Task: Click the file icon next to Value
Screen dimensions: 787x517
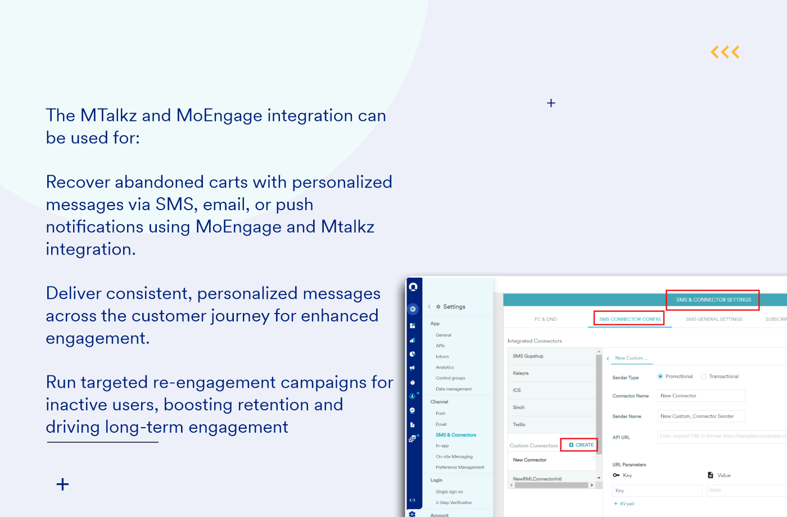Action: [x=711, y=475]
